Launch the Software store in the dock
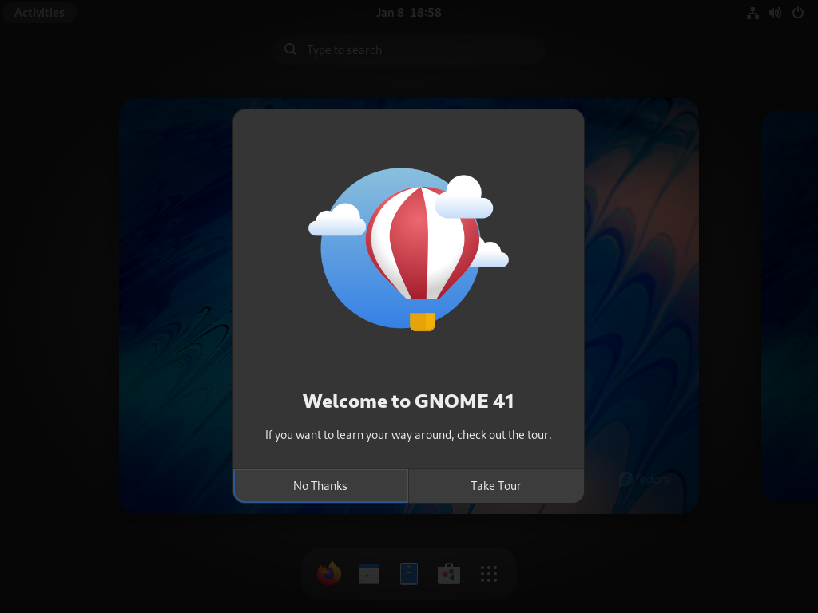The height and width of the screenshot is (613, 818). [449, 573]
